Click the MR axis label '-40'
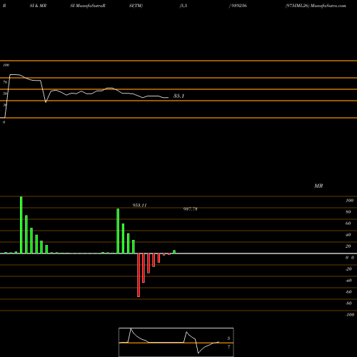Image resolution: width=357 pixels, height=357 pixels. 348,281
